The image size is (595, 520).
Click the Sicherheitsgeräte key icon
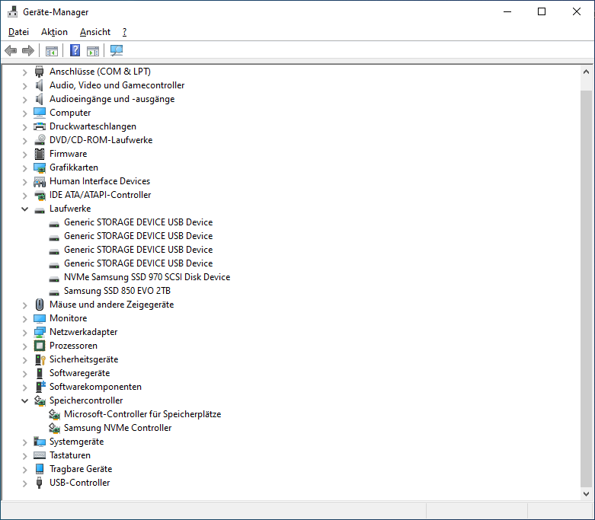pos(40,359)
